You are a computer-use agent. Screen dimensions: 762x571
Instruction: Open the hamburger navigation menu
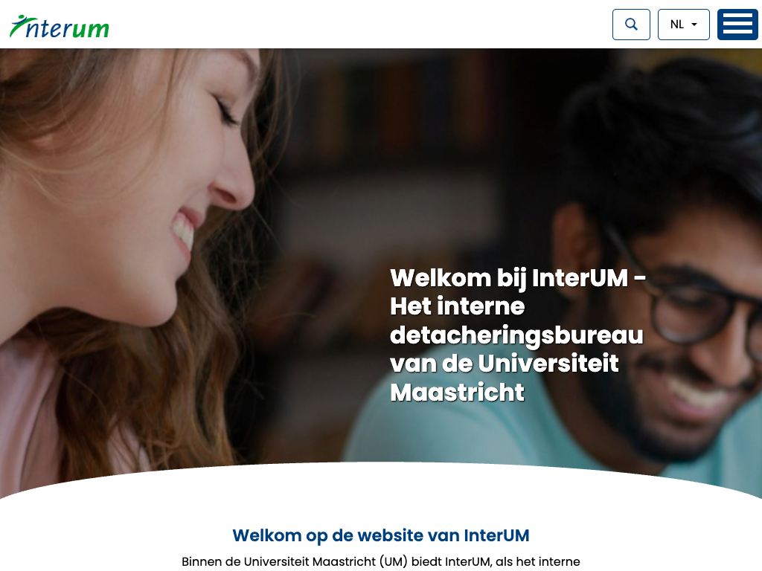pos(737,25)
